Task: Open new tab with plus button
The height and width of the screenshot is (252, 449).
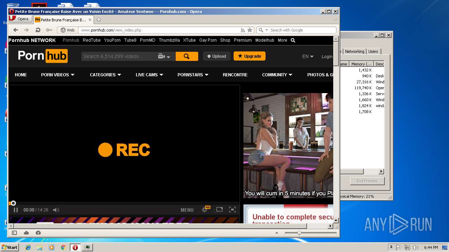Action: pos(99,20)
